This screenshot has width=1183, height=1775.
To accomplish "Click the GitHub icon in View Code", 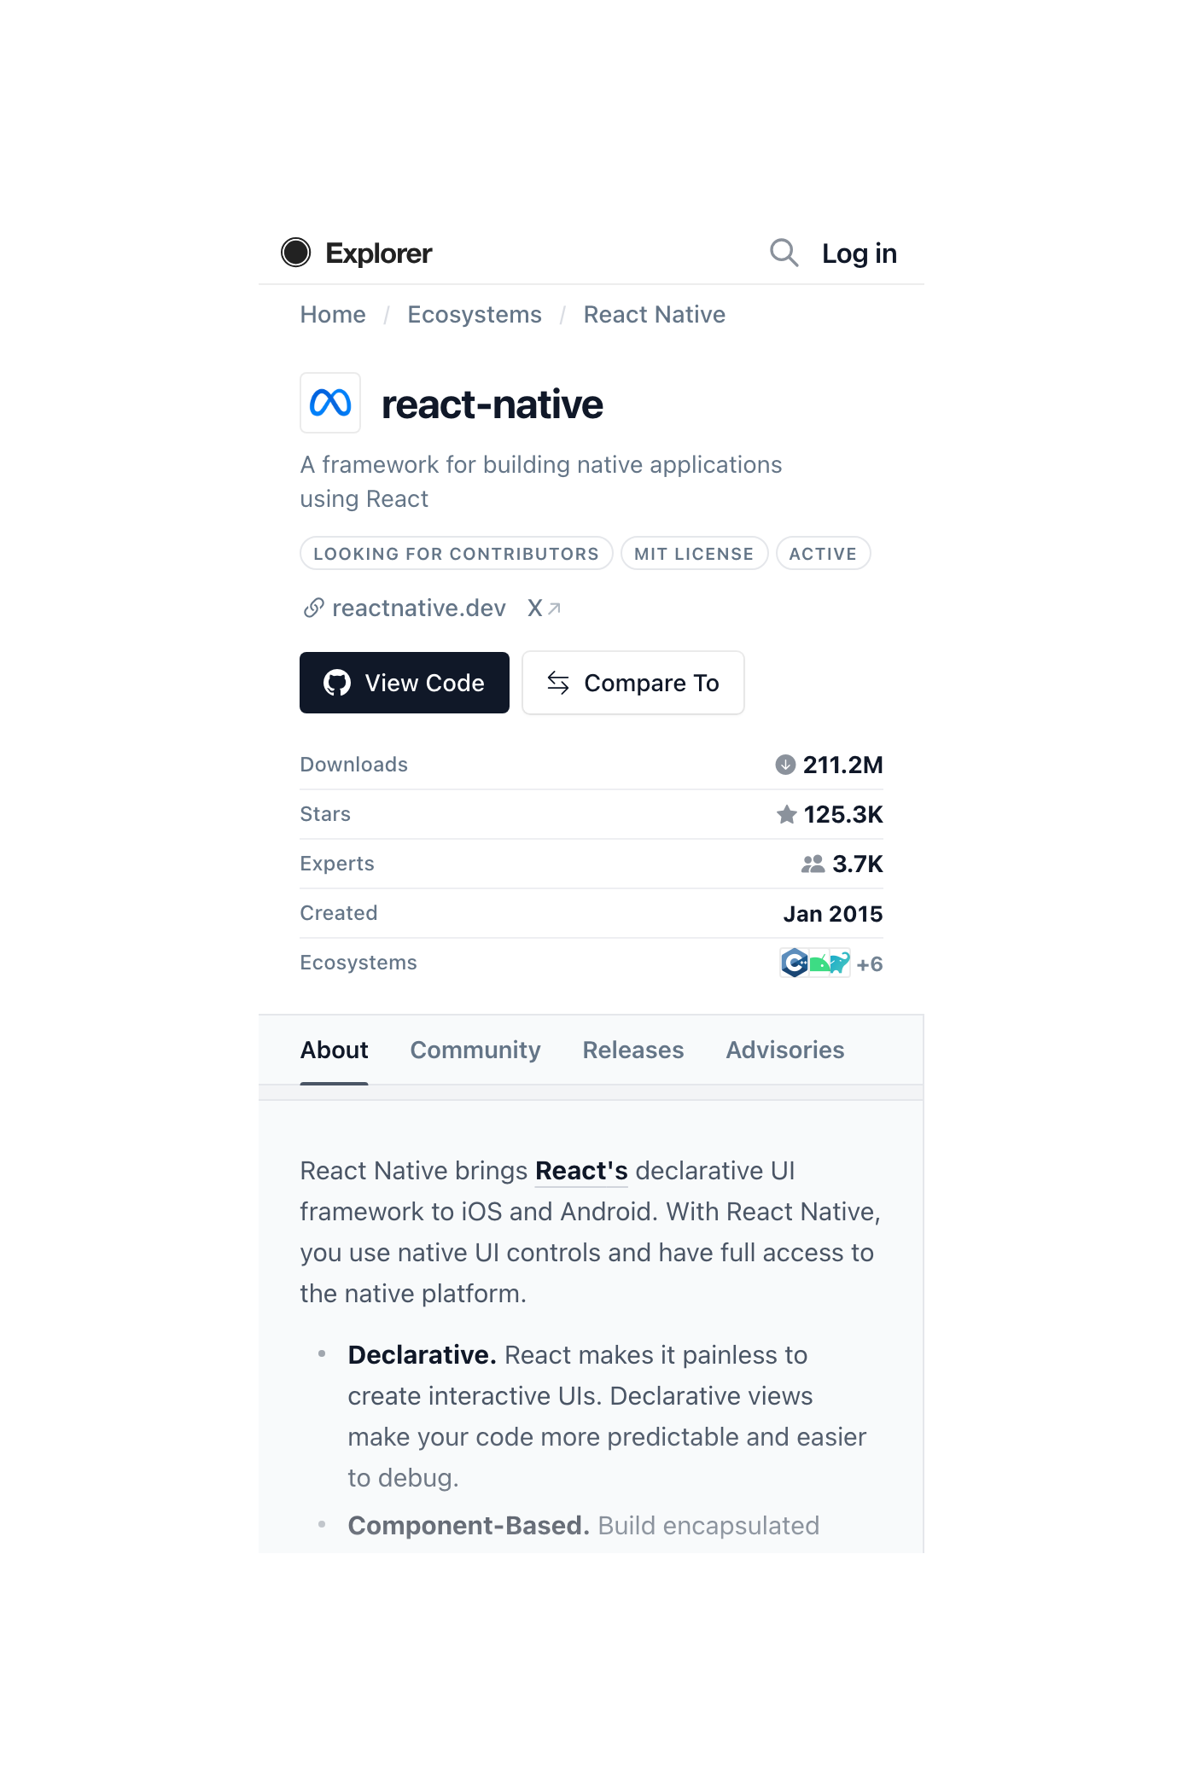I will pyautogui.click(x=337, y=683).
